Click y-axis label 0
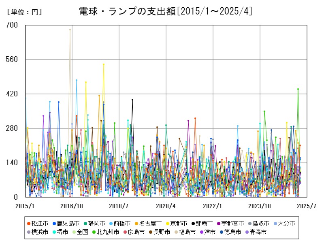 16,197
